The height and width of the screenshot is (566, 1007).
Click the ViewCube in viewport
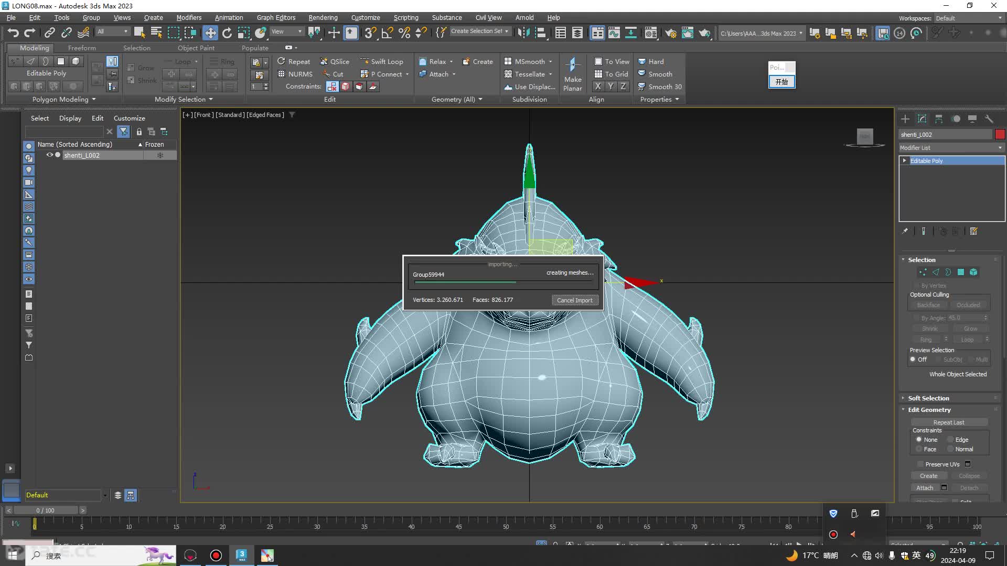click(x=865, y=137)
